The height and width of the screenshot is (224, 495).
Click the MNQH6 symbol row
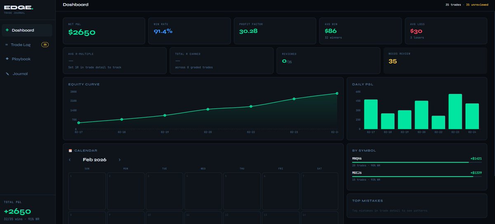[x=417, y=162]
